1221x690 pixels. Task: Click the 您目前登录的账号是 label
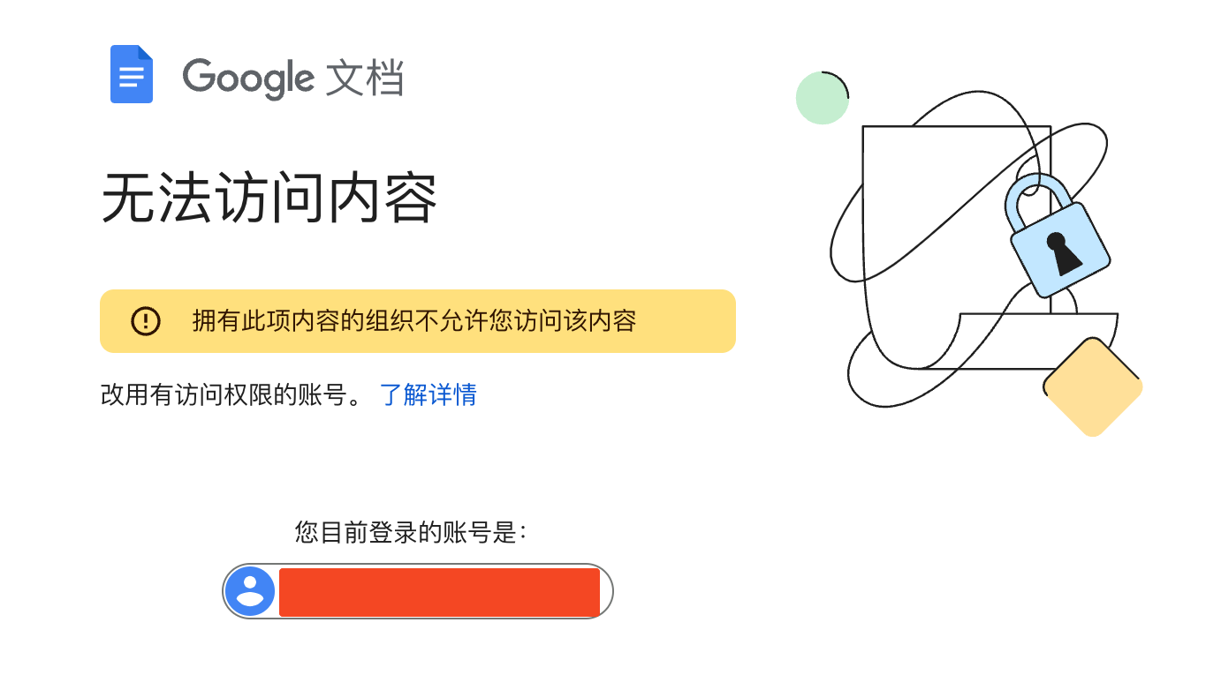click(x=411, y=532)
